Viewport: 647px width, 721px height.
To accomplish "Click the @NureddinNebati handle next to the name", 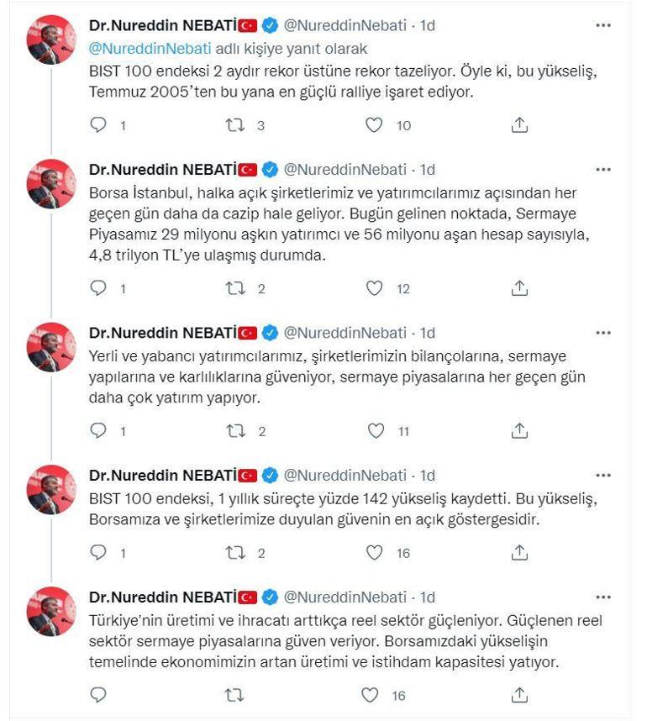I will pyautogui.click(x=345, y=24).
